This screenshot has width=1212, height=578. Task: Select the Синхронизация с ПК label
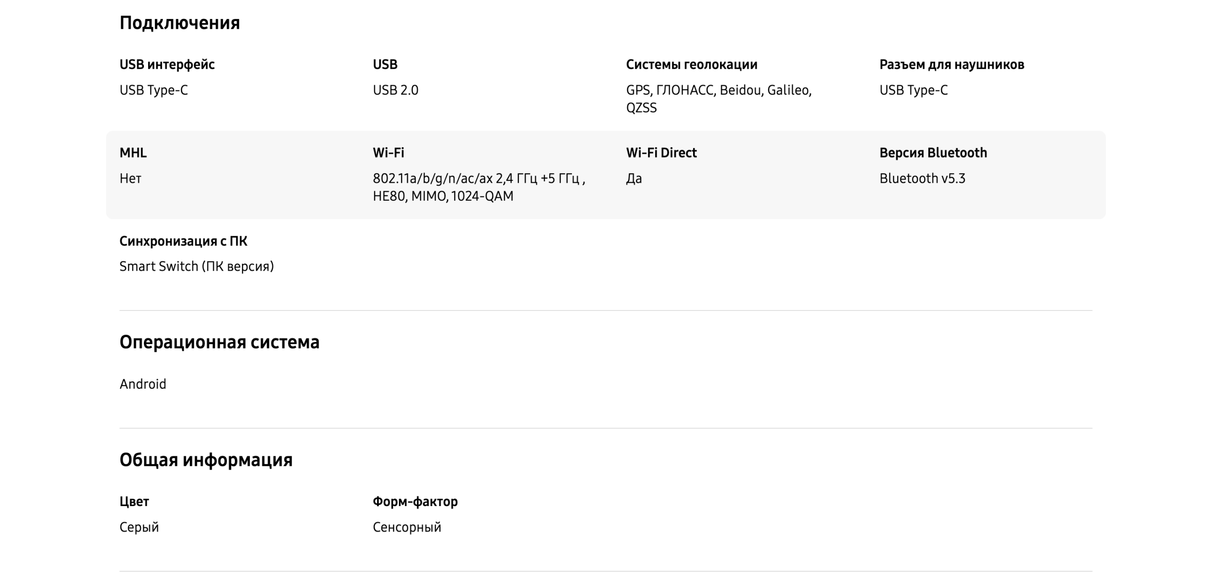(x=183, y=241)
